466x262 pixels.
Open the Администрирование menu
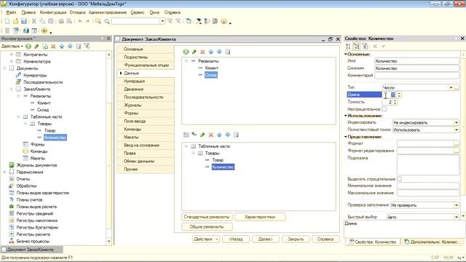coord(108,12)
